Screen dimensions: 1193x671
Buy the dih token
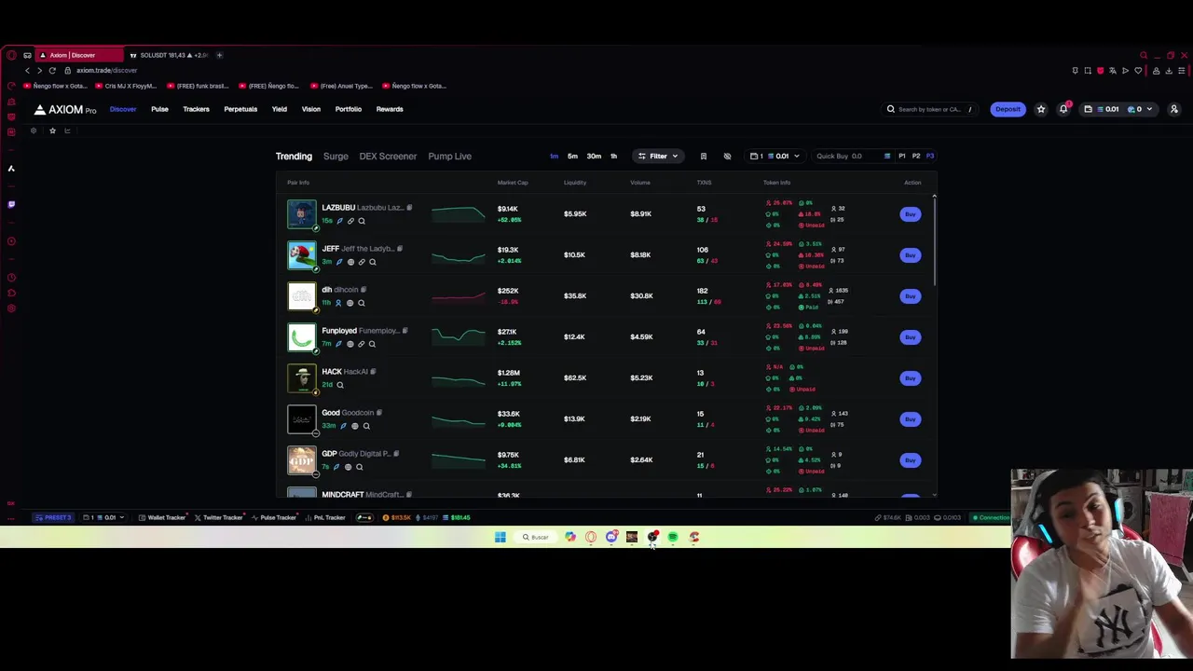point(911,296)
